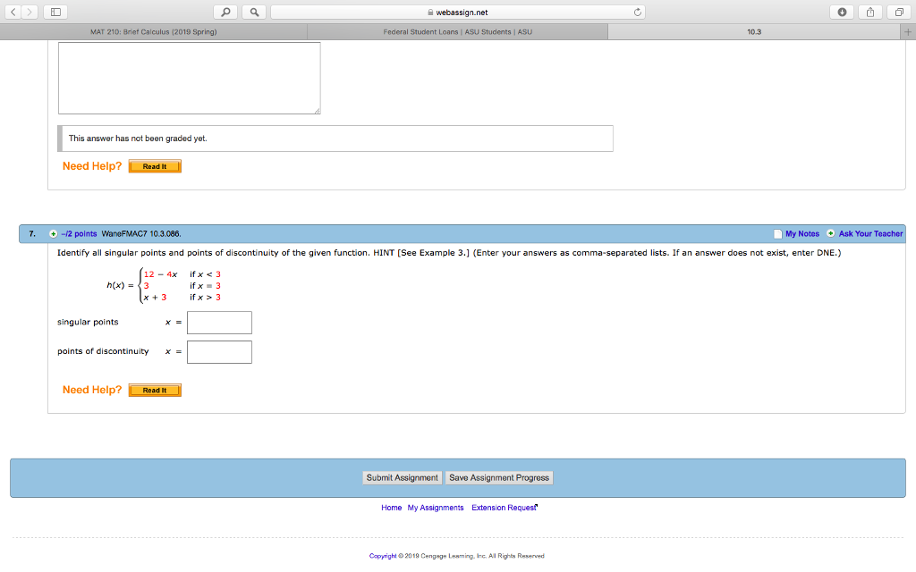Click the plus icon beside -/2 points
Viewport: 916px width, 572px height.
(x=54, y=233)
